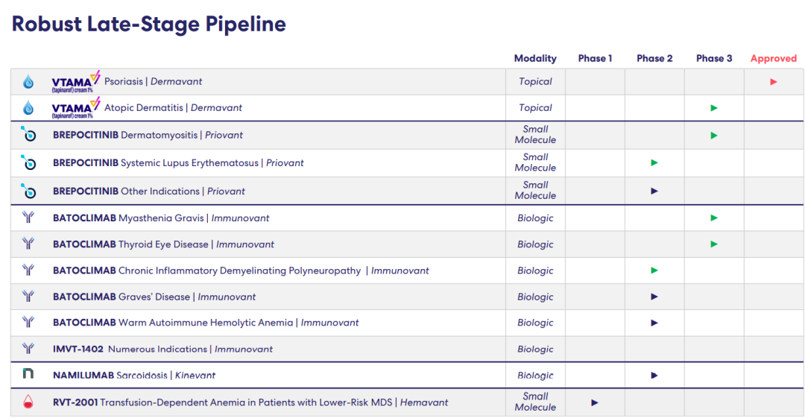Click BATOCLIMAB Thyroid Eye Disease row label
The image size is (805, 418).
[x=163, y=244]
